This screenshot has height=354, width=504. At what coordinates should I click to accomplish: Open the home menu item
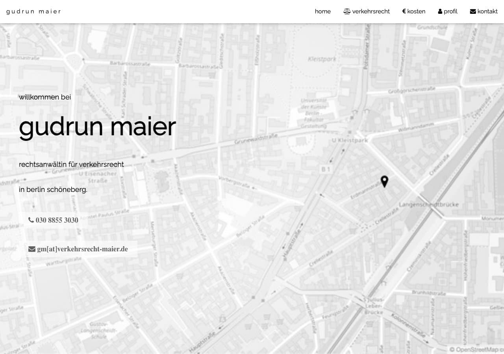(x=322, y=11)
